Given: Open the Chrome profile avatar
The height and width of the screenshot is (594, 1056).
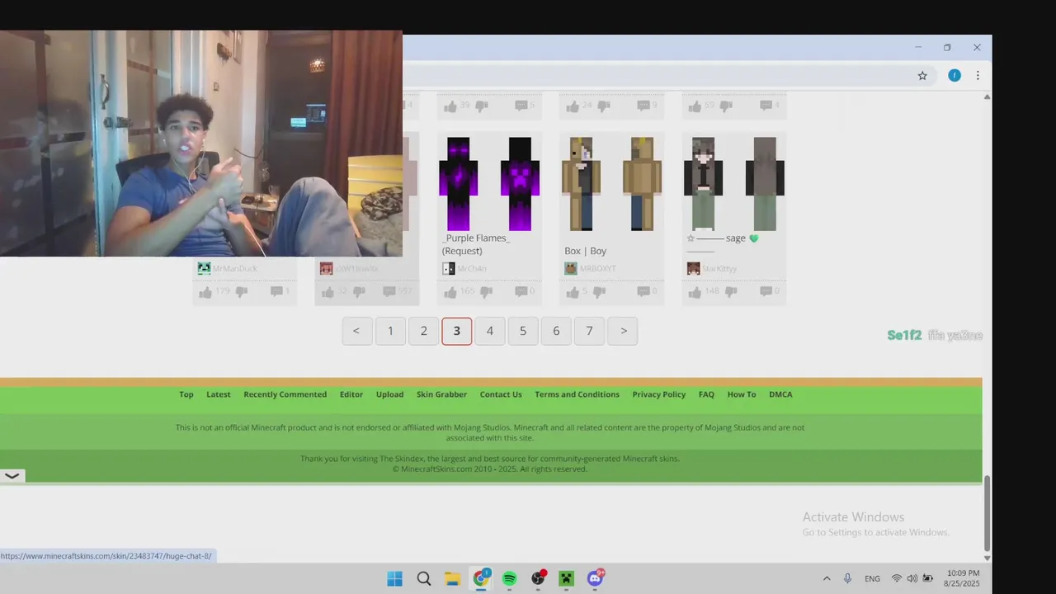Looking at the screenshot, I should (x=955, y=75).
